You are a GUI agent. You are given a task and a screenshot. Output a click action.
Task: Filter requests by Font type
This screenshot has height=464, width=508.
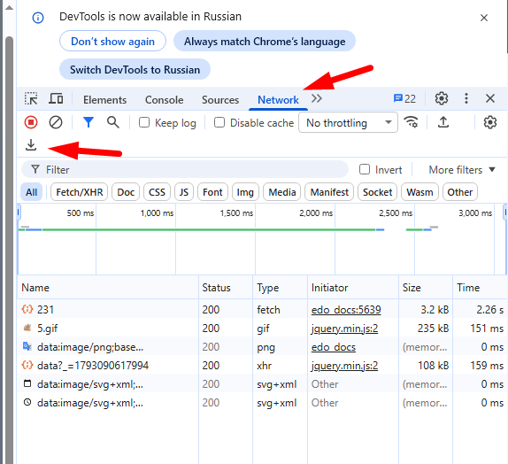pos(212,192)
